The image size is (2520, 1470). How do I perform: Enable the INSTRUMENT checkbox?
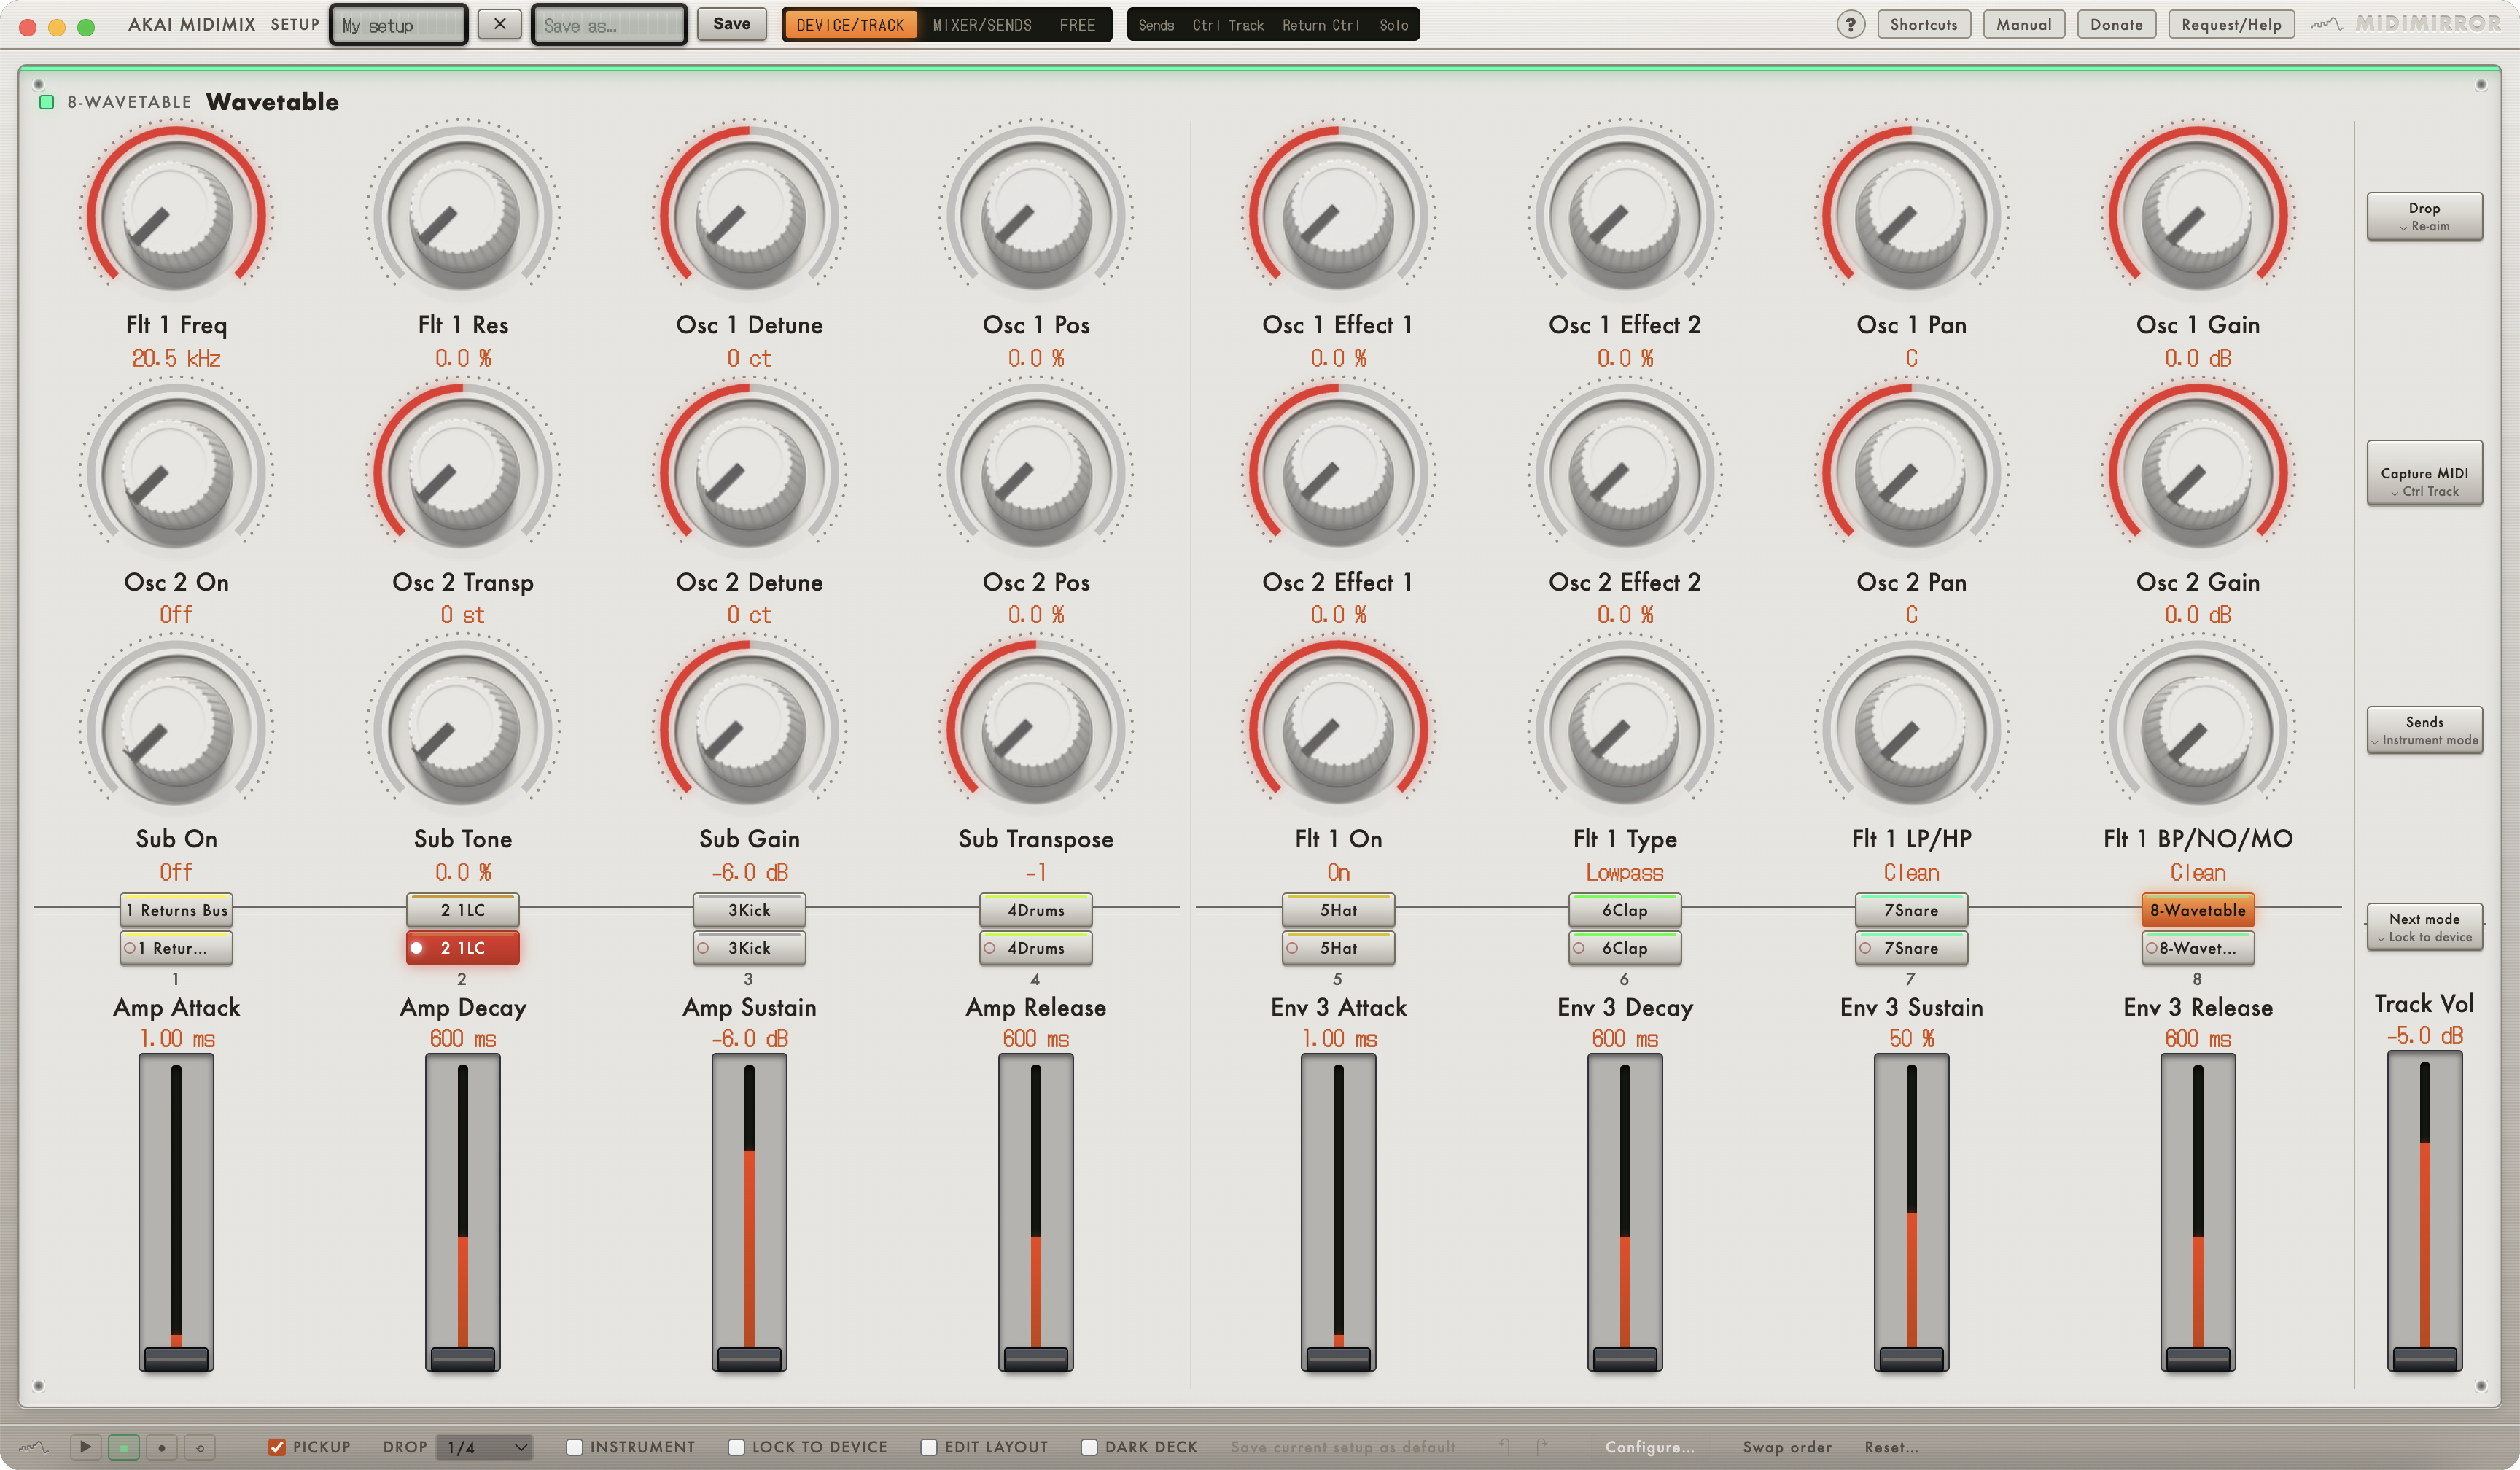[x=574, y=1446]
